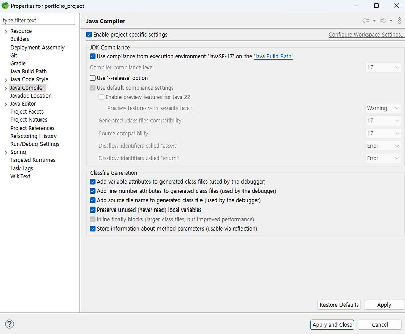The image size is (405, 334).
Task: Click the forward navigation arrow icon
Action: click(x=383, y=21)
